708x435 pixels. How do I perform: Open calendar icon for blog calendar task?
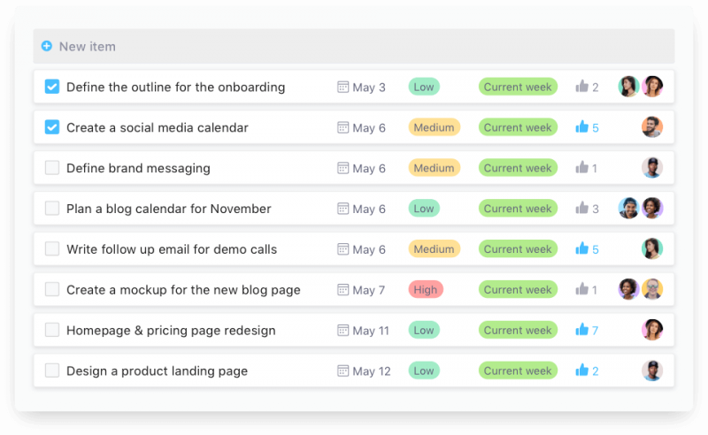click(343, 209)
